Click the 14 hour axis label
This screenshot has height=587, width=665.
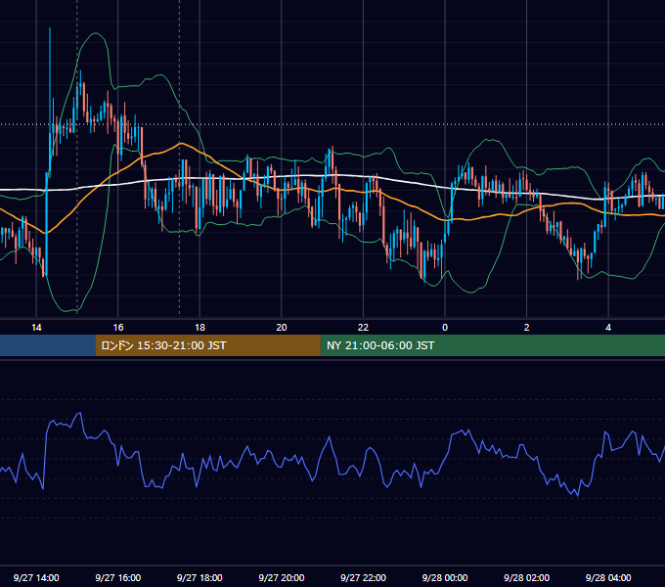[36, 328]
